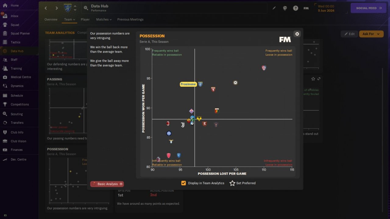Click the Inter badge on the chart
Viewport: 390px width, 219px height.
[169, 133]
